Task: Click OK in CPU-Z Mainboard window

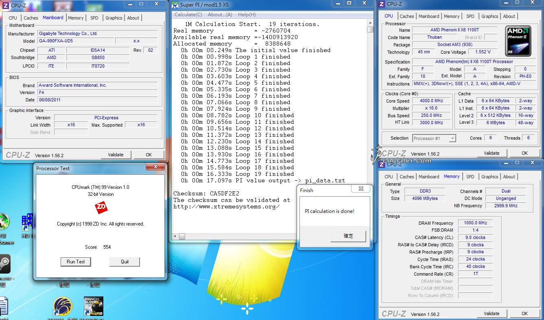Action: [149, 155]
